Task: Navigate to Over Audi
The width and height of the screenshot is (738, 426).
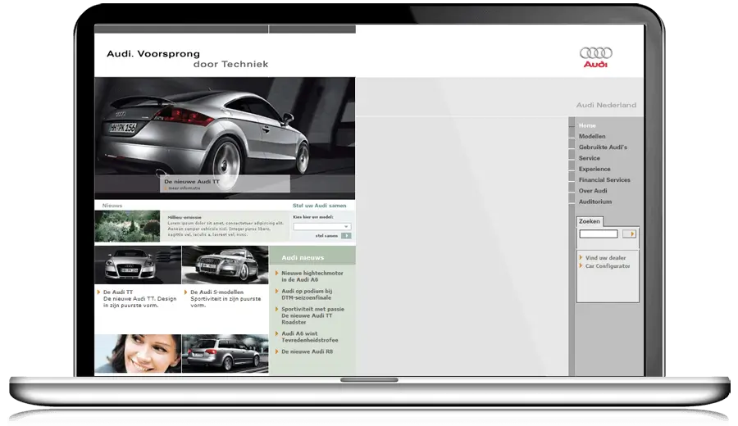Action: pyautogui.click(x=593, y=190)
